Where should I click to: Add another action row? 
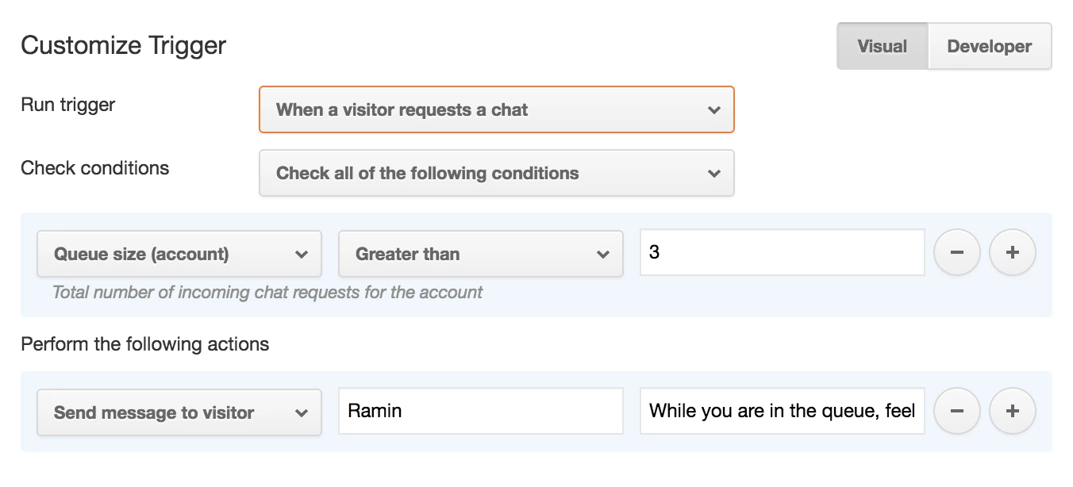tap(1012, 411)
